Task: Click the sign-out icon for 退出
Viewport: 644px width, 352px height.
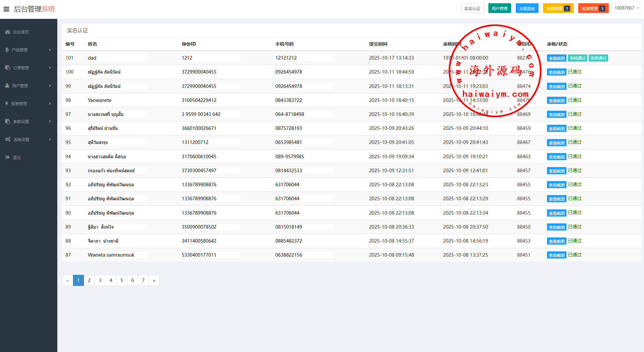Action: 7,157
